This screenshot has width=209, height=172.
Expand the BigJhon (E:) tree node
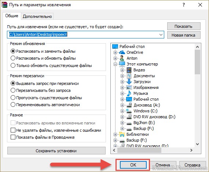(122, 123)
